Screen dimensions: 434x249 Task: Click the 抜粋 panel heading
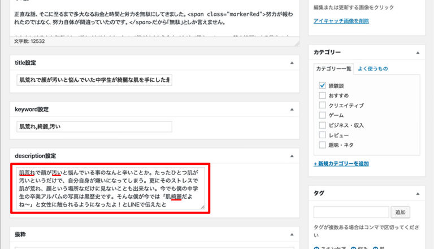click(20, 234)
